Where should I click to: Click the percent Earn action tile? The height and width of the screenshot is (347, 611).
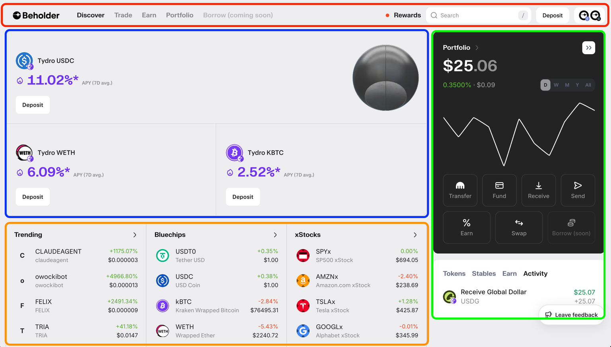467,227
